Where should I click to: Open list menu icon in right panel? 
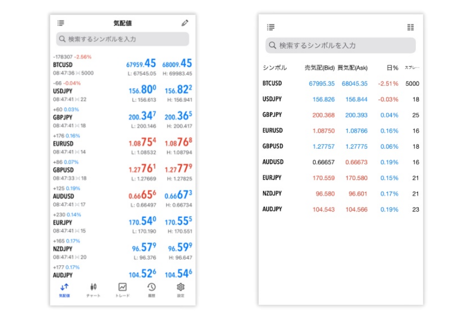point(271,27)
